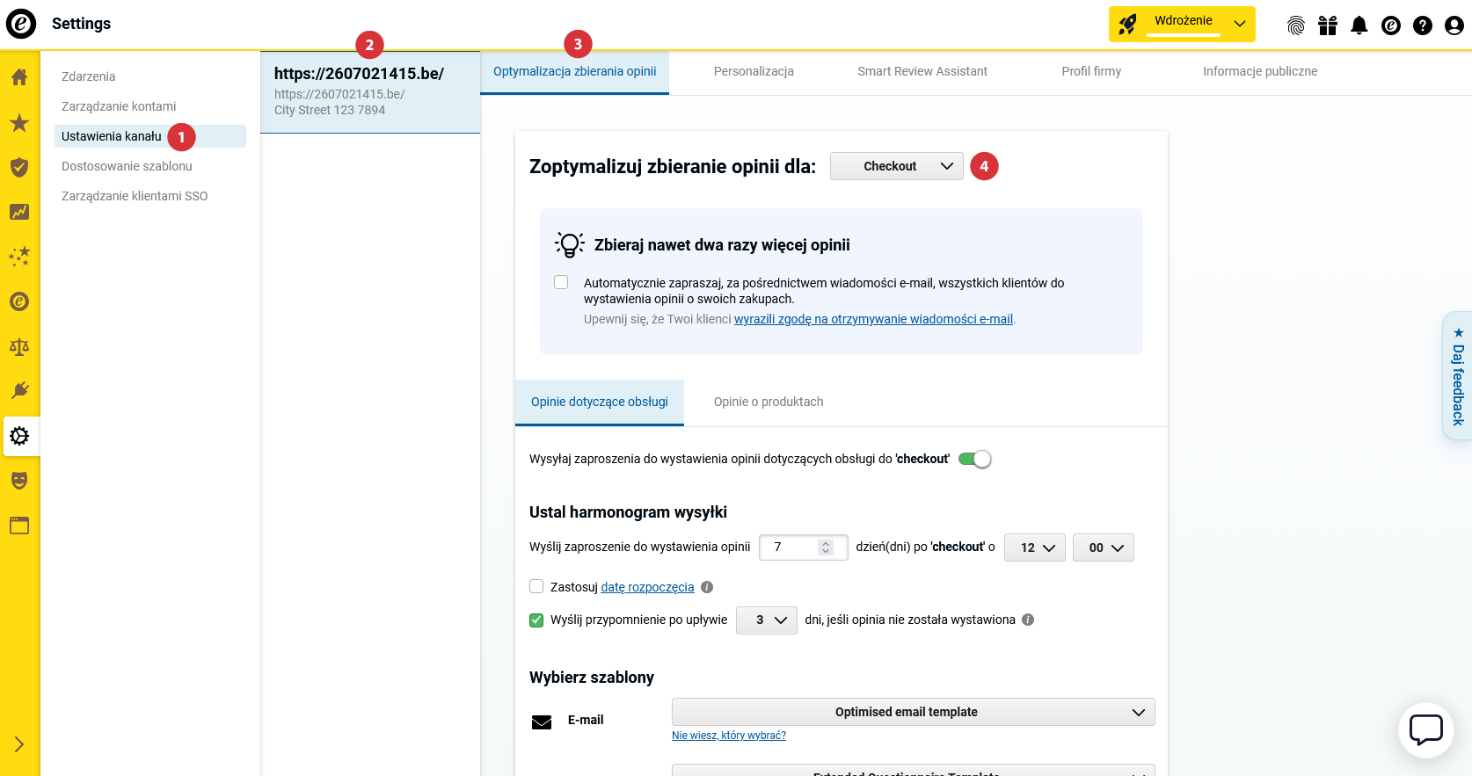Open the analytics chart sidebar icon
1472x776 pixels.
coord(19,212)
